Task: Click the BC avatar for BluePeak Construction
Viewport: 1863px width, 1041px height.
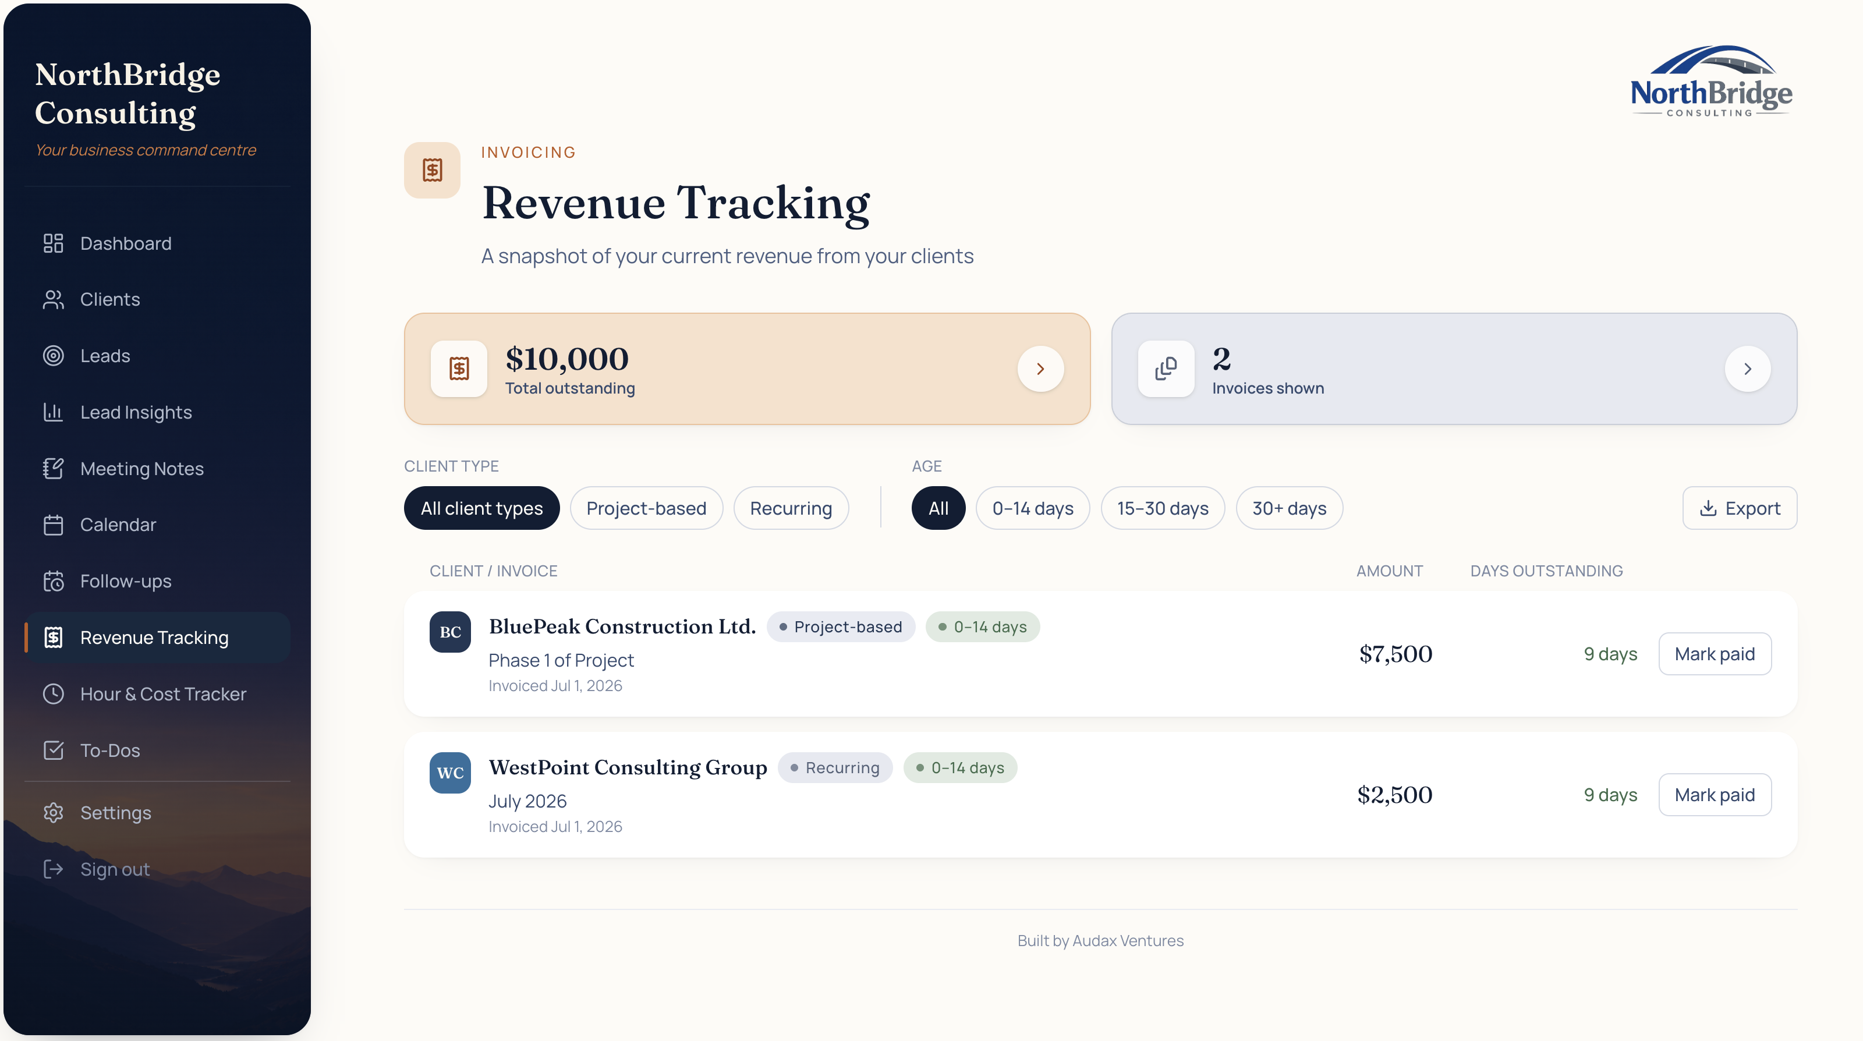Action: (450, 632)
